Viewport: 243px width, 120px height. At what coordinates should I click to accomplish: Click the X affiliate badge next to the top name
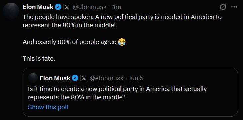(x=67, y=7)
